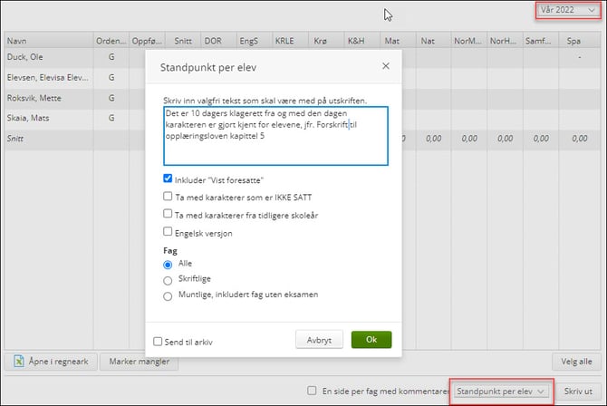Select Muntlige, inkludert fag uten eksamen
Screen dimensions: 607x406
[x=168, y=295]
